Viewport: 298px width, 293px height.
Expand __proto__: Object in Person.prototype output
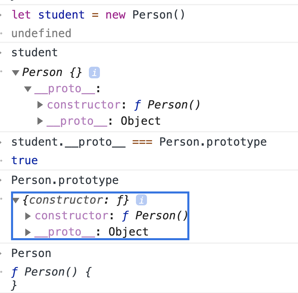pyautogui.click(x=28, y=232)
